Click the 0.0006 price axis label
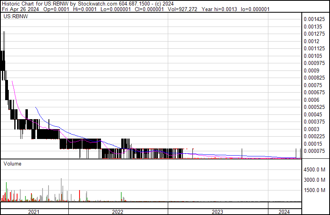 tap(311, 100)
